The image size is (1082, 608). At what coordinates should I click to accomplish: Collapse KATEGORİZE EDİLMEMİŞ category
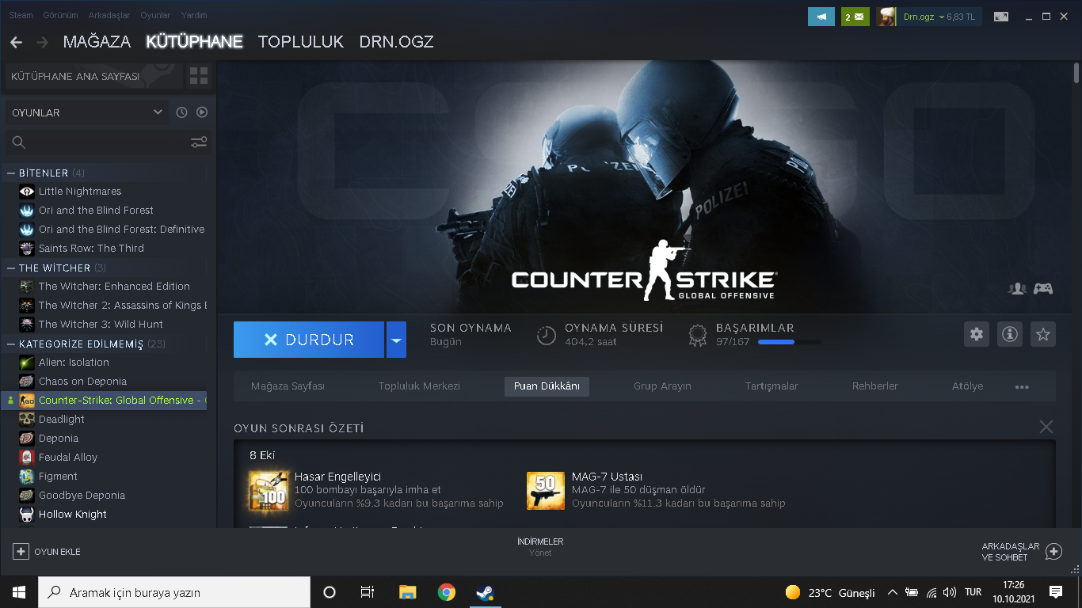click(11, 344)
